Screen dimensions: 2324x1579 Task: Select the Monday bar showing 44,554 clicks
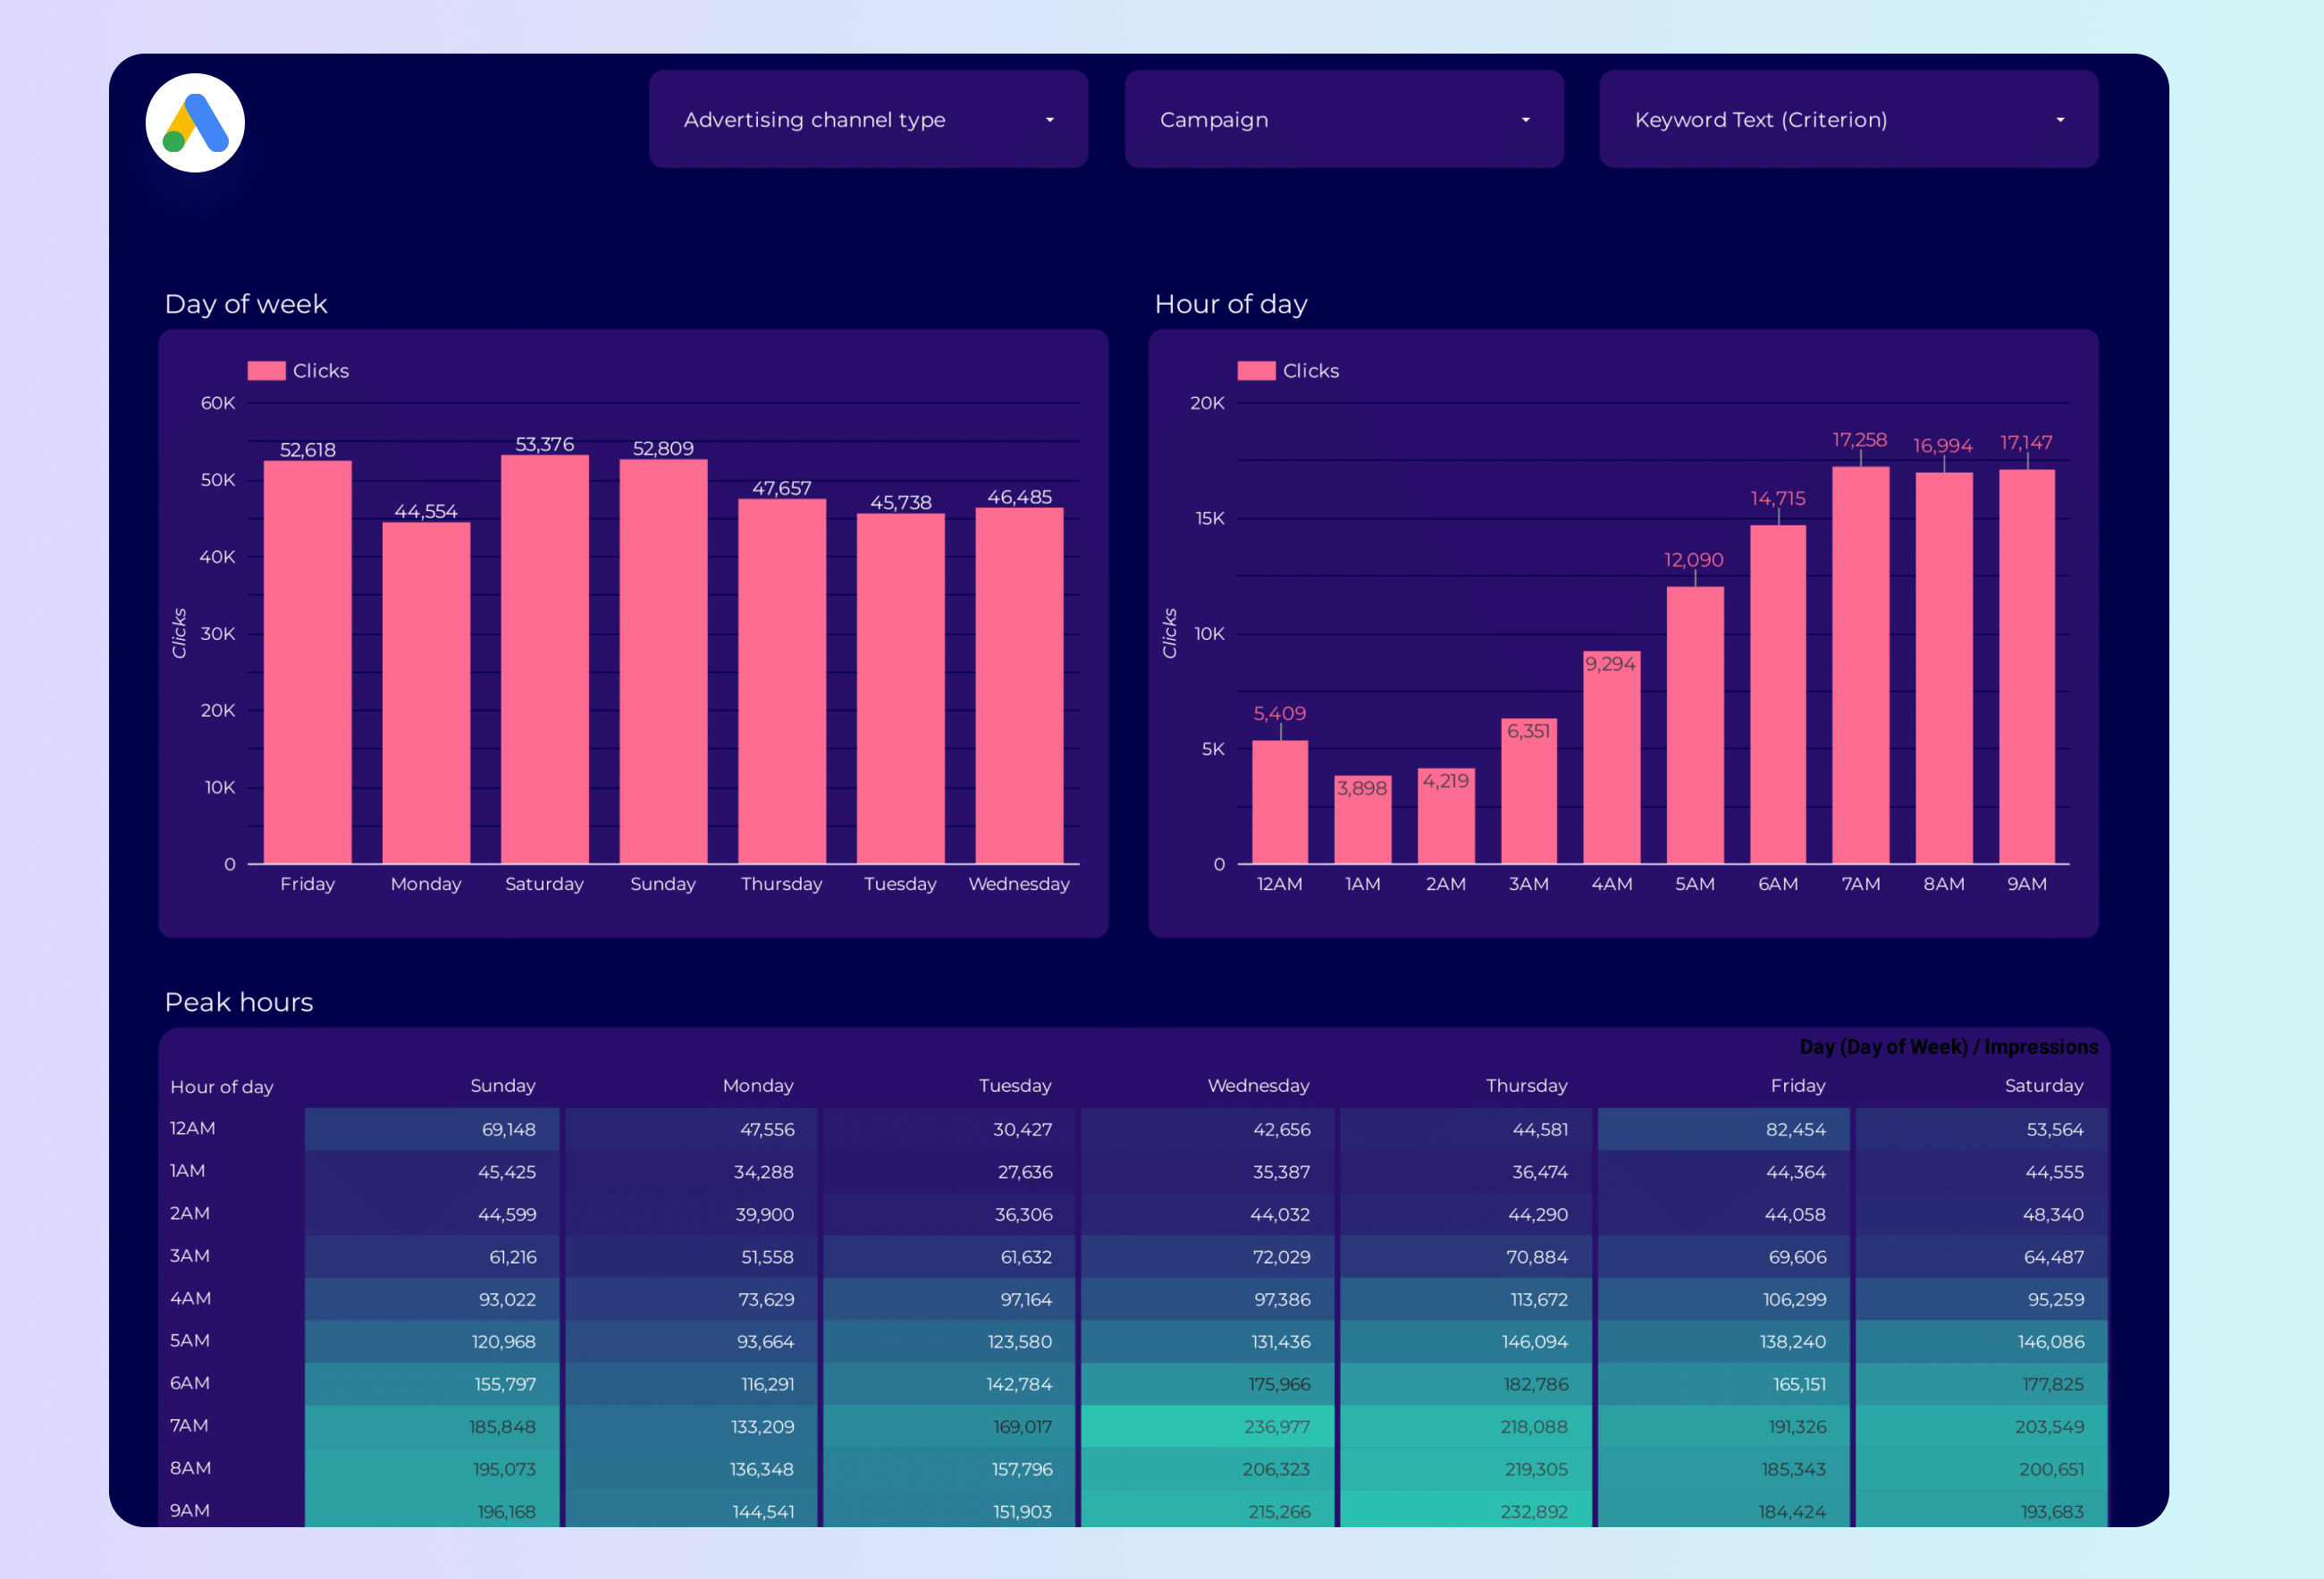click(426, 692)
